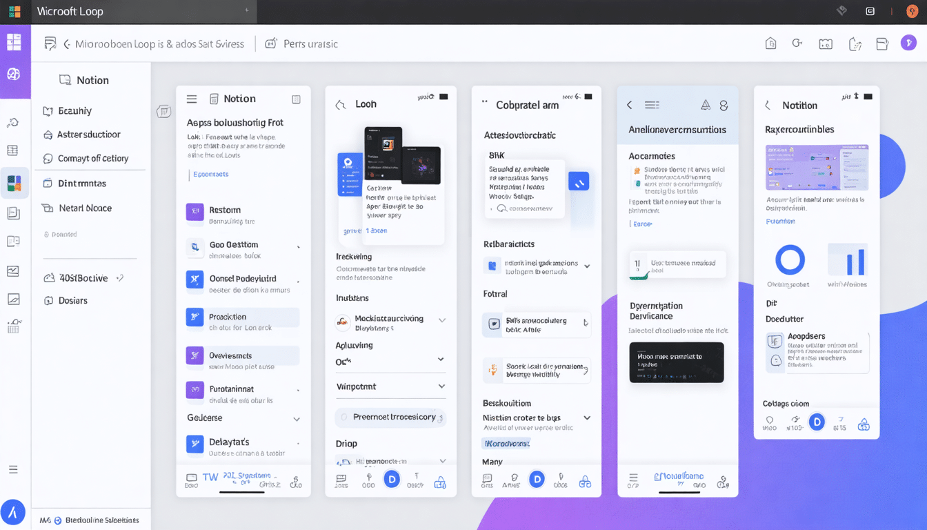Click the arrow beside "4OsfBoctive" in sidebar
927x530 pixels.
120,277
